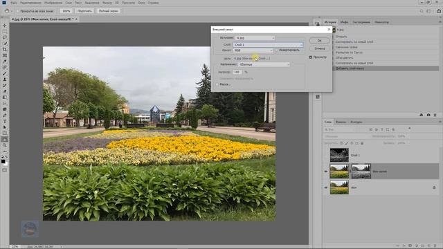
Task: Switch to Каналы tab
Action: click(341, 122)
